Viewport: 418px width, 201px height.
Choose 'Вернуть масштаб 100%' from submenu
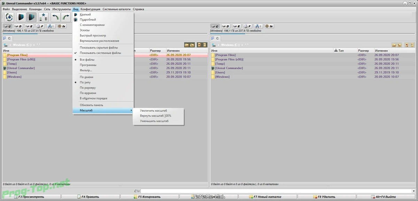click(x=158, y=116)
